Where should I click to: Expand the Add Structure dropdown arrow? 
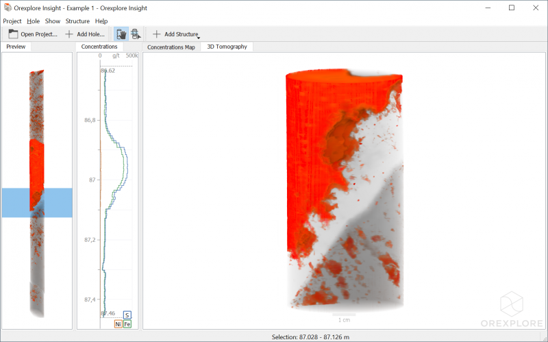coord(199,38)
